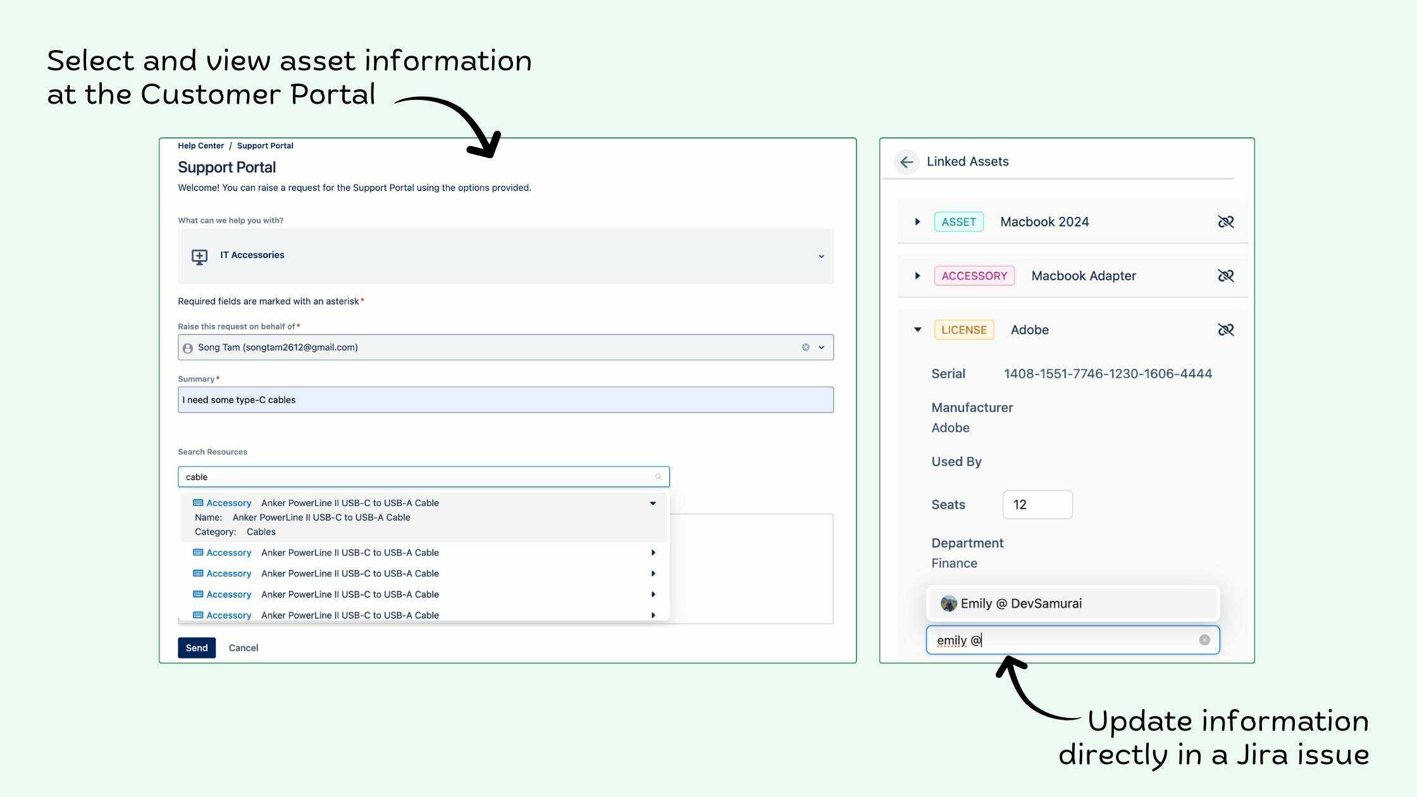Image resolution: width=1417 pixels, height=797 pixels.
Task: Click the back arrow beside Linked Assets
Action: tap(906, 162)
